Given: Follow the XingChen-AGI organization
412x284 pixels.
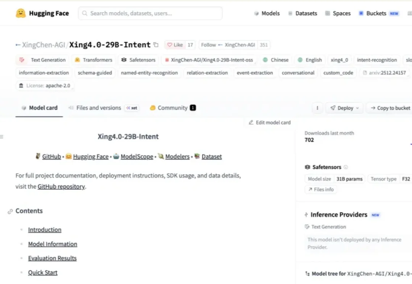Looking at the screenshot, I should point(228,45).
